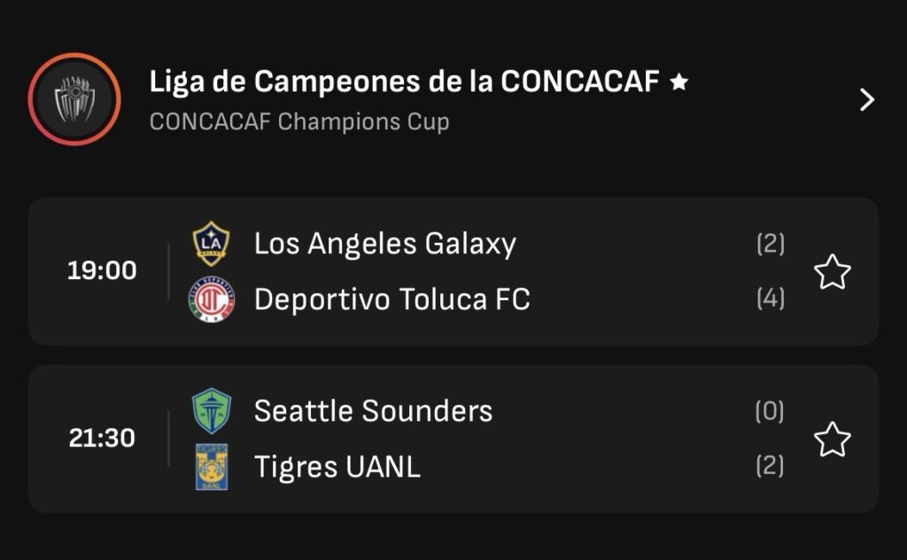Click the 19:00 kickoff time
This screenshot has width=907, height=560.
coord(102,271)
